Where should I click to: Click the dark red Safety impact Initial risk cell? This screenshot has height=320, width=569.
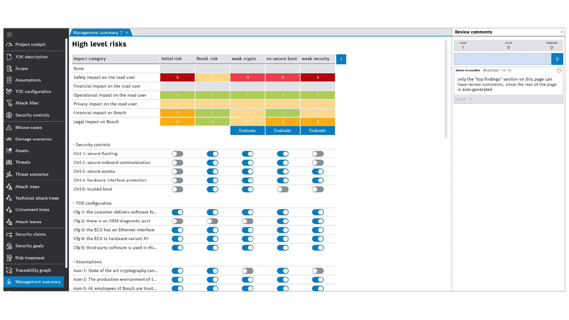pos(177,77)
